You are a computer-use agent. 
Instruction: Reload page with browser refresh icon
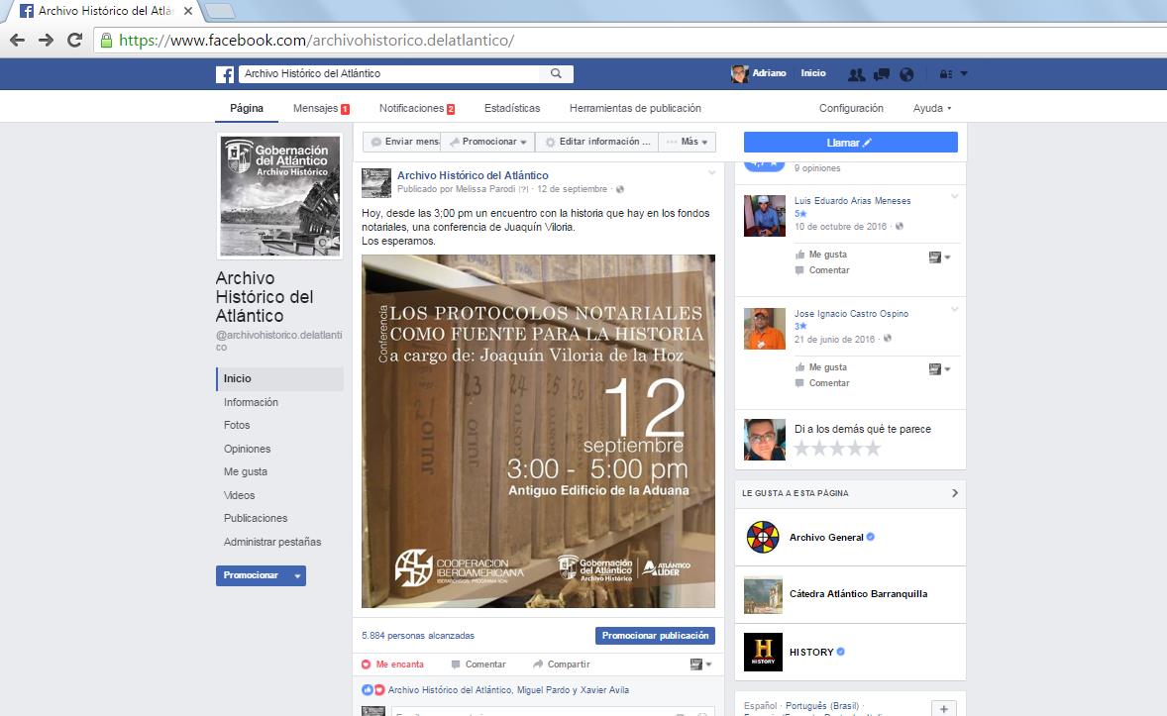point(74,41)
